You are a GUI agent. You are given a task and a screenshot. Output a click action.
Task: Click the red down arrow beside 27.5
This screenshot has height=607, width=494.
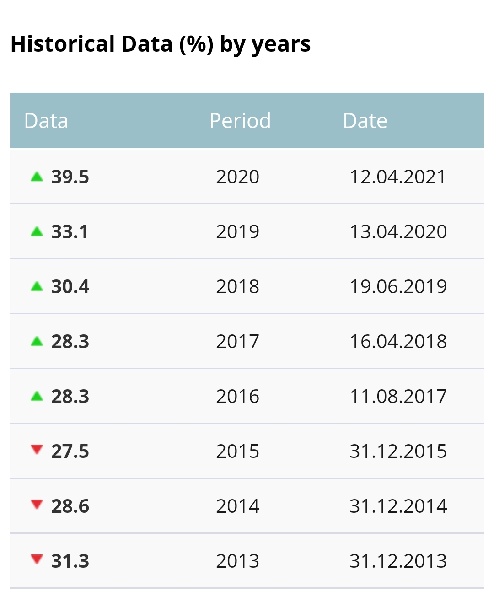[37, 450]
